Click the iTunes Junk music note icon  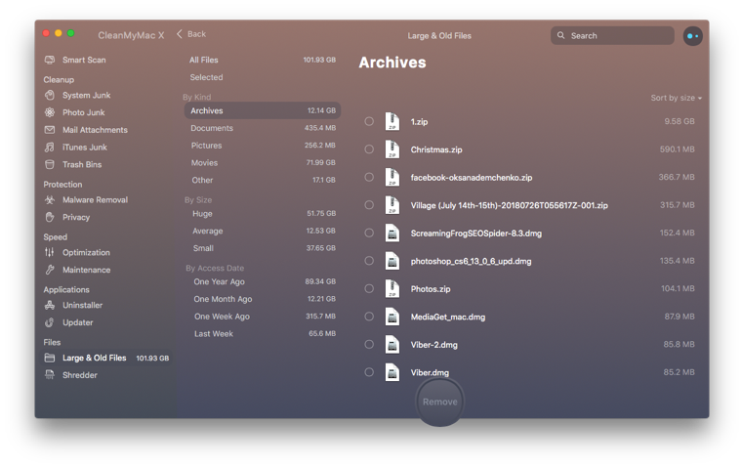pyautogui.click(x=50, y=148)
